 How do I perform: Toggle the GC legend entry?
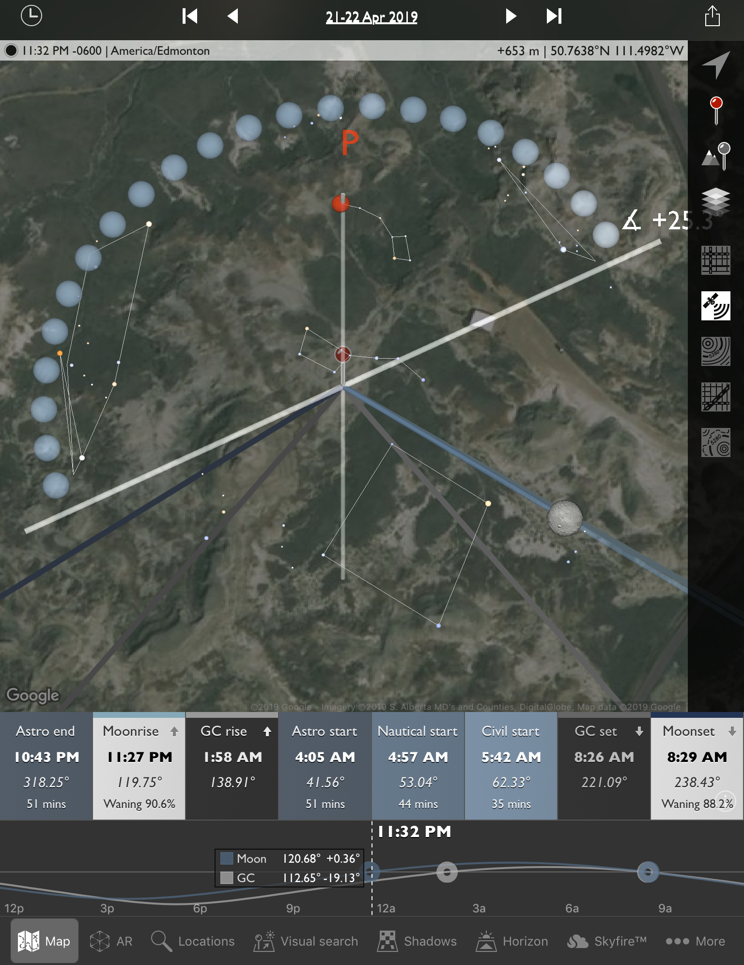[227, 878]
